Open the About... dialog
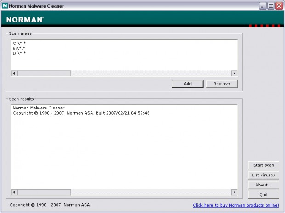The width and height of the screenshot is (285, 213). pyautogui.click(x=263, y=185)
